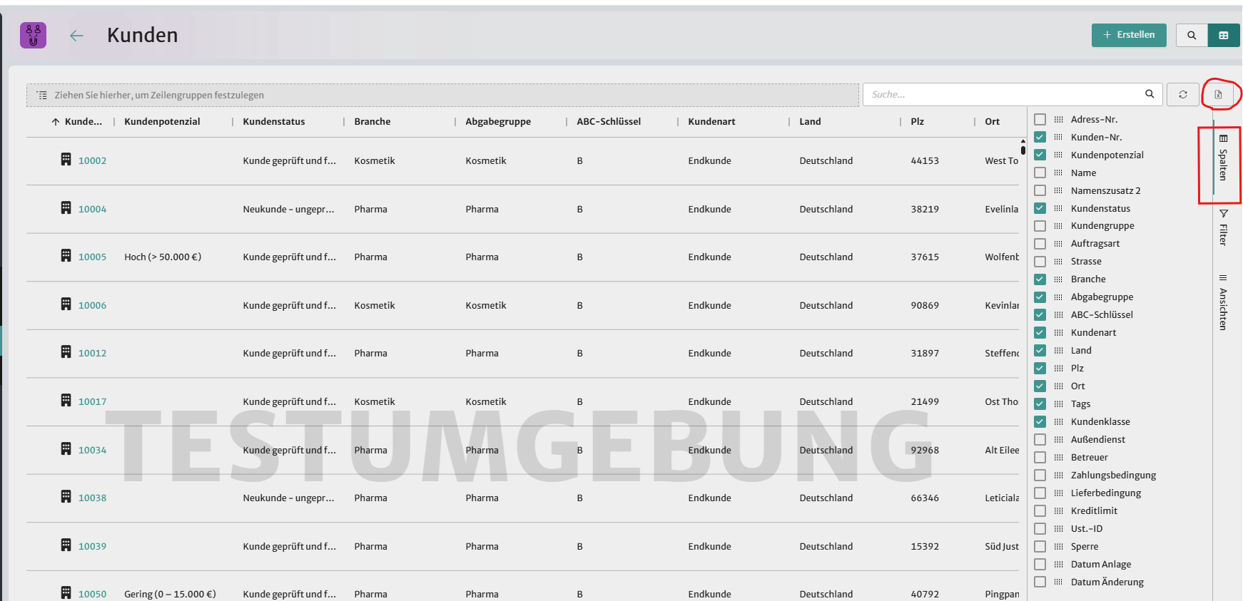This screenshot has height=601, width=1243.
Task: Open customer 10005 link
Action: coord(92,257)
